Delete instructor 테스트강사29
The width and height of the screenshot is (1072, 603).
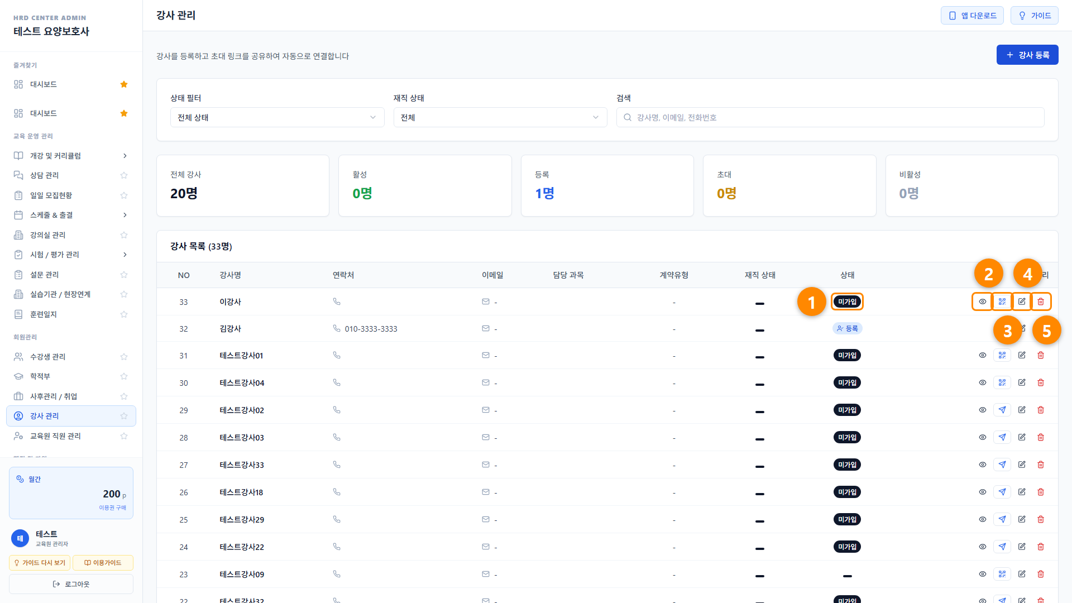point(1041,519)
